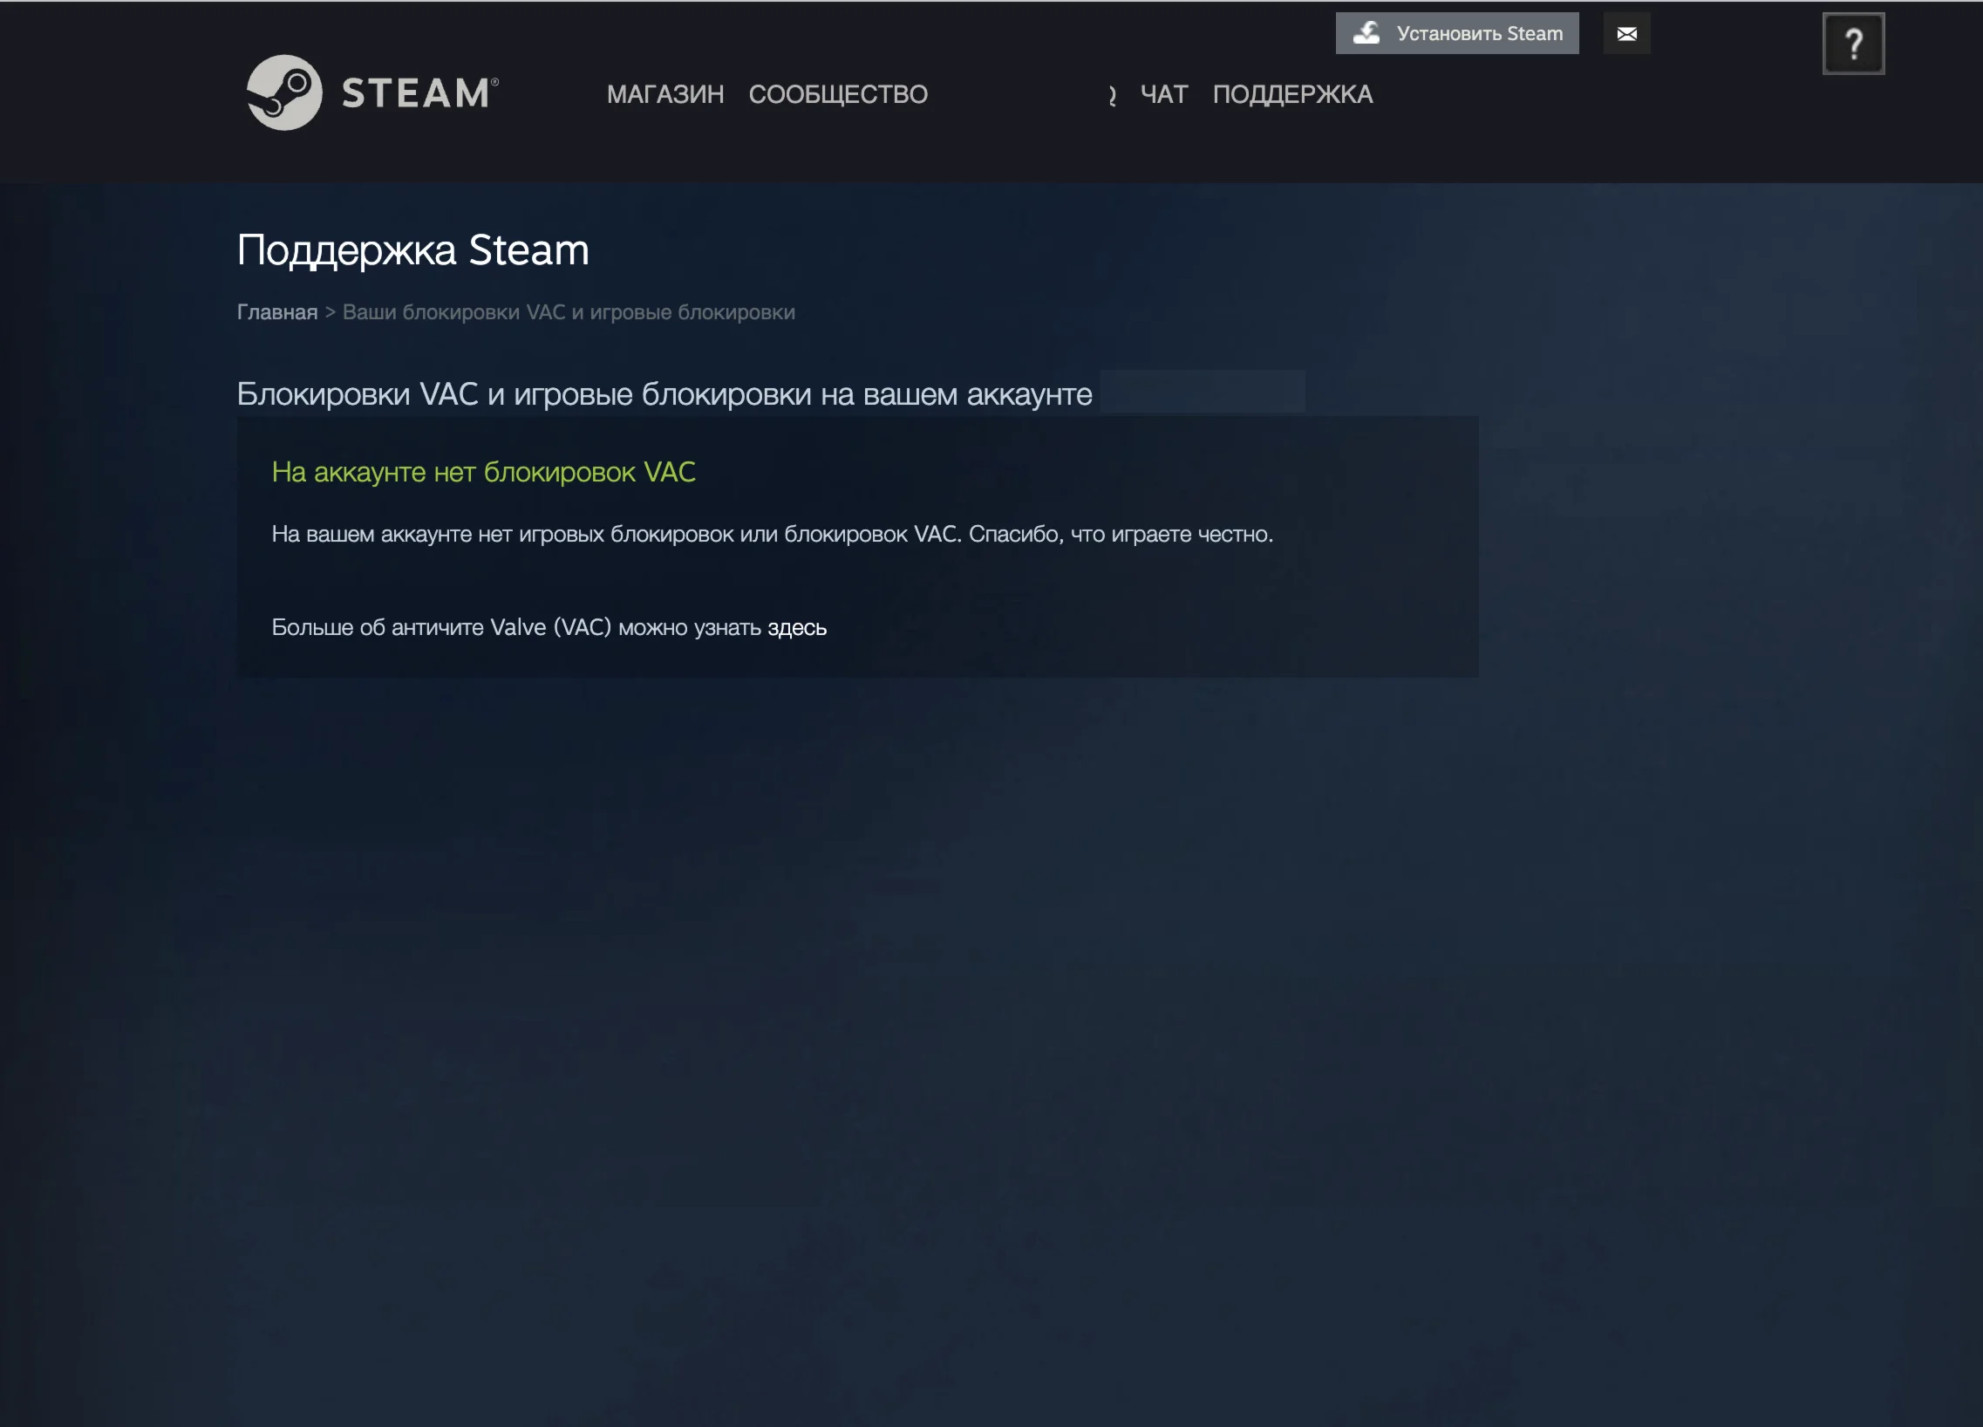
Task: Click the hidden account name box after the heading
Action: pos(1202,392)
